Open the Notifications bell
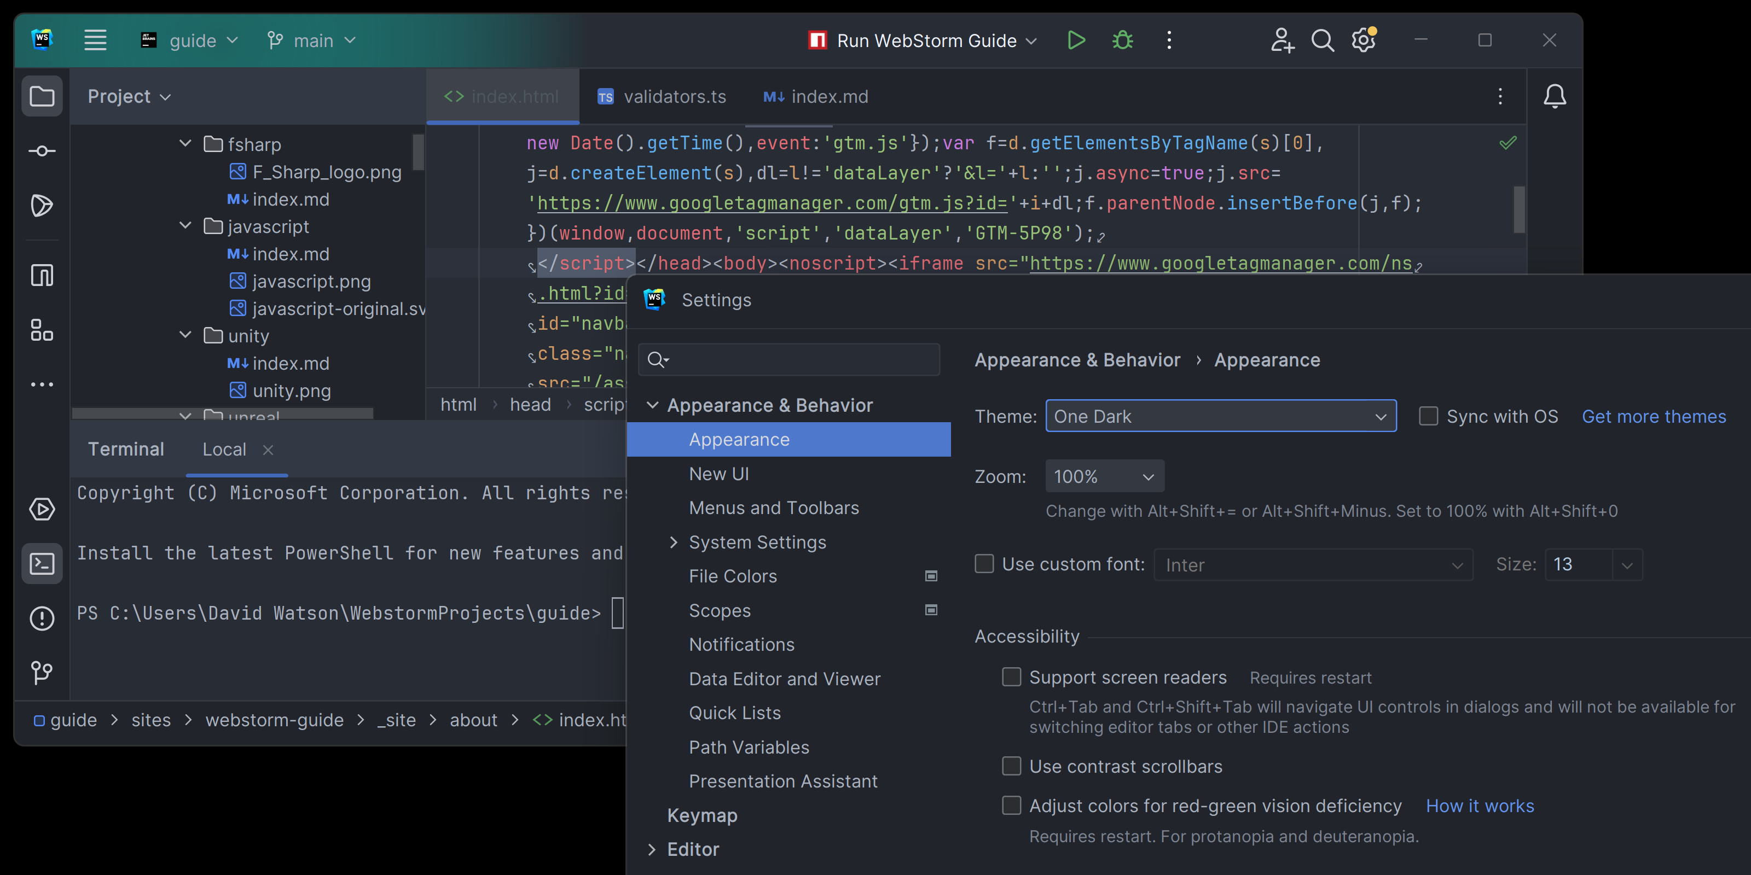The width and height of the screenshot is (1751, 875). tap(1555, 96)
